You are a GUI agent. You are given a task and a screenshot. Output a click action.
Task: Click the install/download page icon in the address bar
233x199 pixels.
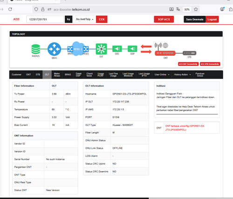(x=171, y=9)
